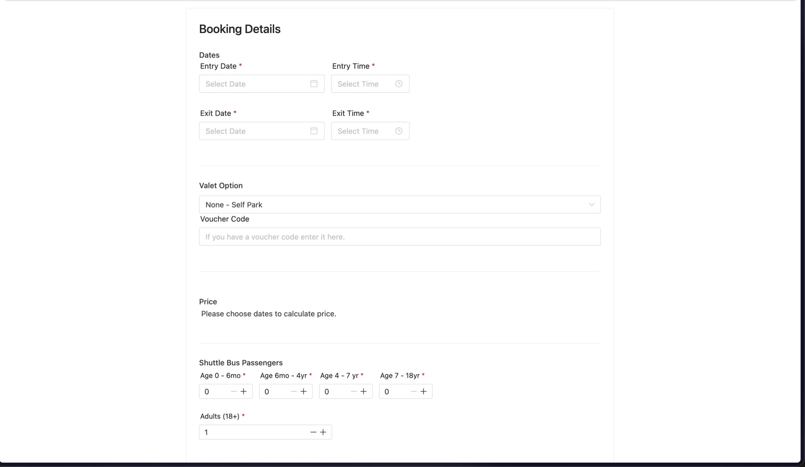Click the calendar icon in Exit Date field
The height and width of the screenshot is (467, 805).
[x=314, y=131]
